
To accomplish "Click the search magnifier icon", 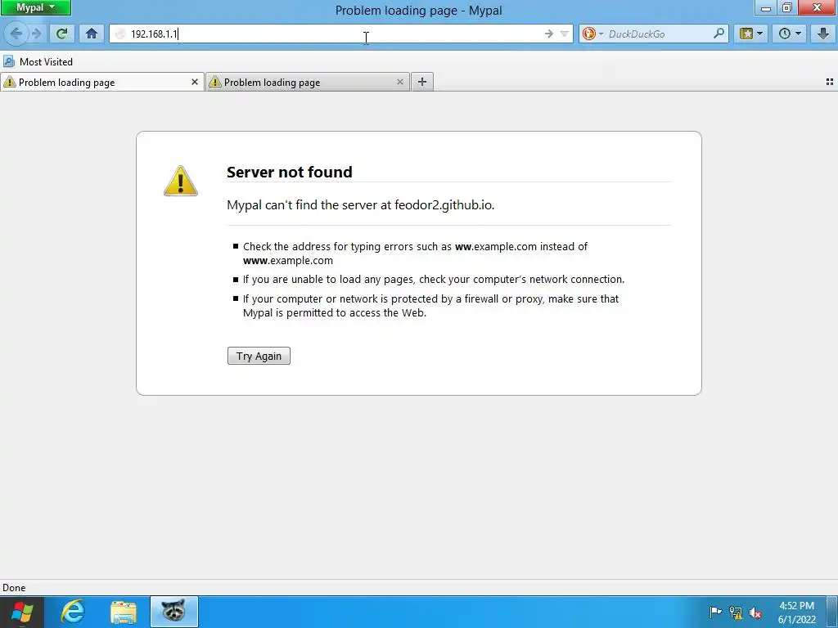I will (719, 34).
